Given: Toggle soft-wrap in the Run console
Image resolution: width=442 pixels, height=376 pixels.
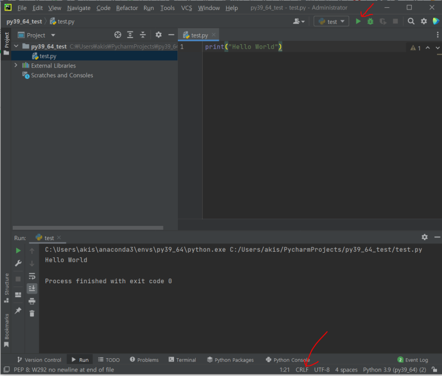Looking at the screenshot, I should coord(32,276).
